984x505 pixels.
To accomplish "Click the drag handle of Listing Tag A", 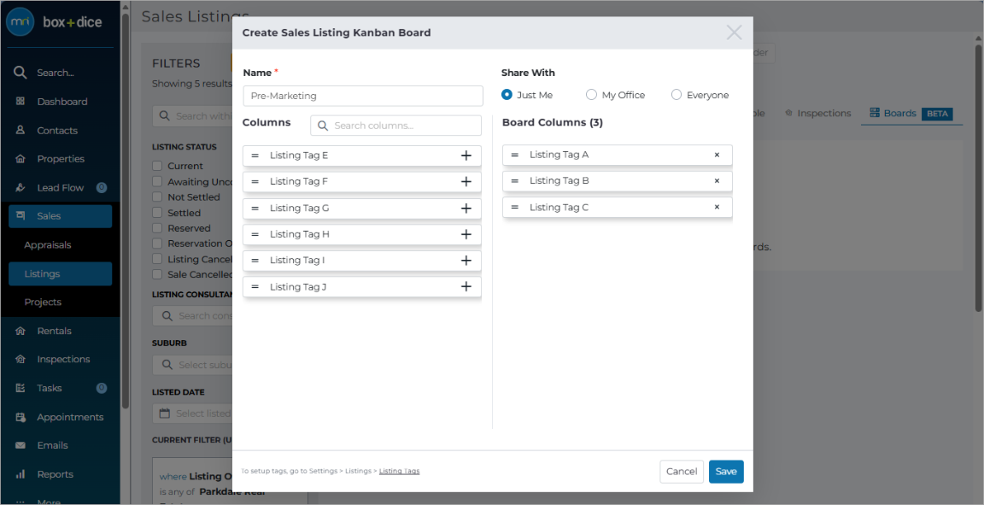I will 514,155.
